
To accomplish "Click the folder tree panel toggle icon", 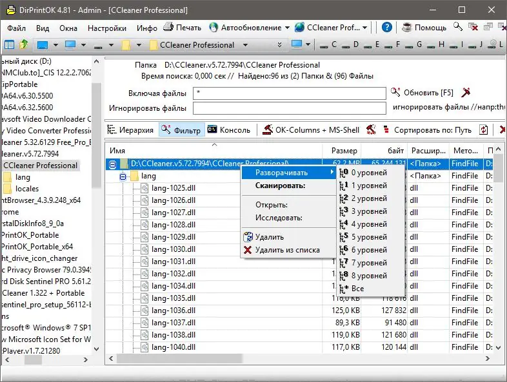I will 9,44.
